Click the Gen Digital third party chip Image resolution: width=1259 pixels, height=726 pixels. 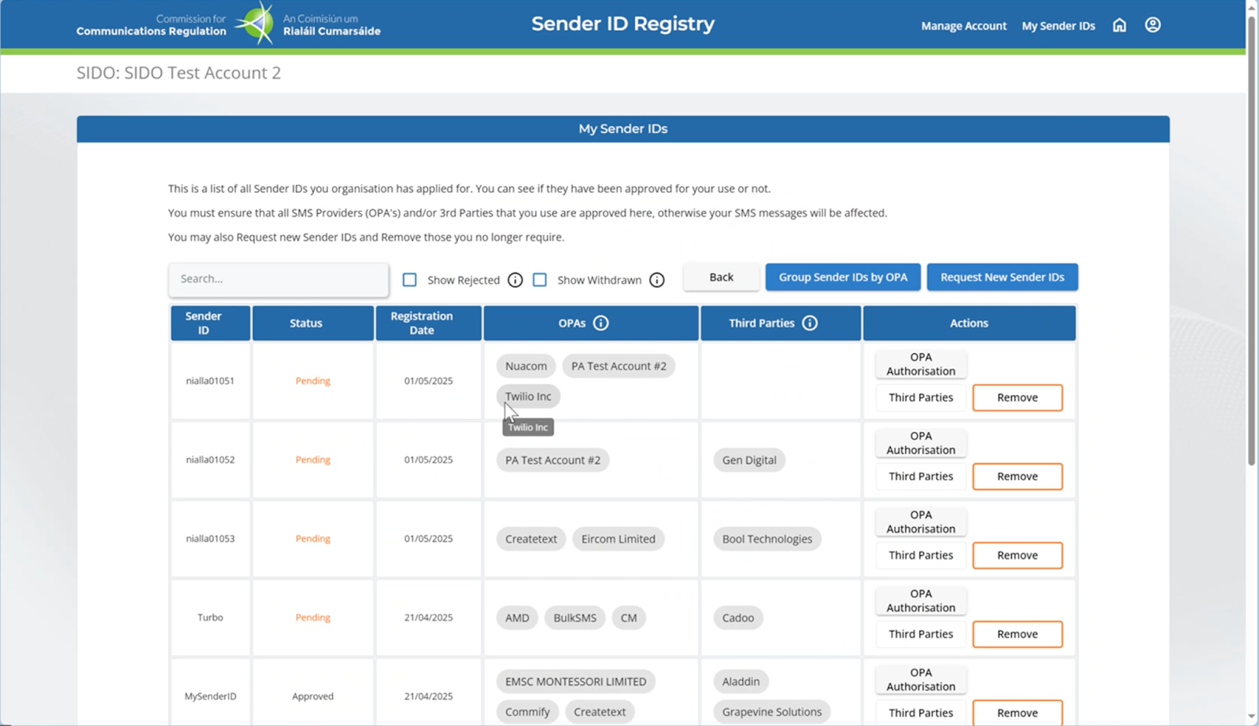click(x=749, y=460)
